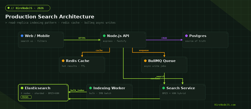Click the HTTPS arrow label
Screen dimensions: 251x109
coord(82,38)
